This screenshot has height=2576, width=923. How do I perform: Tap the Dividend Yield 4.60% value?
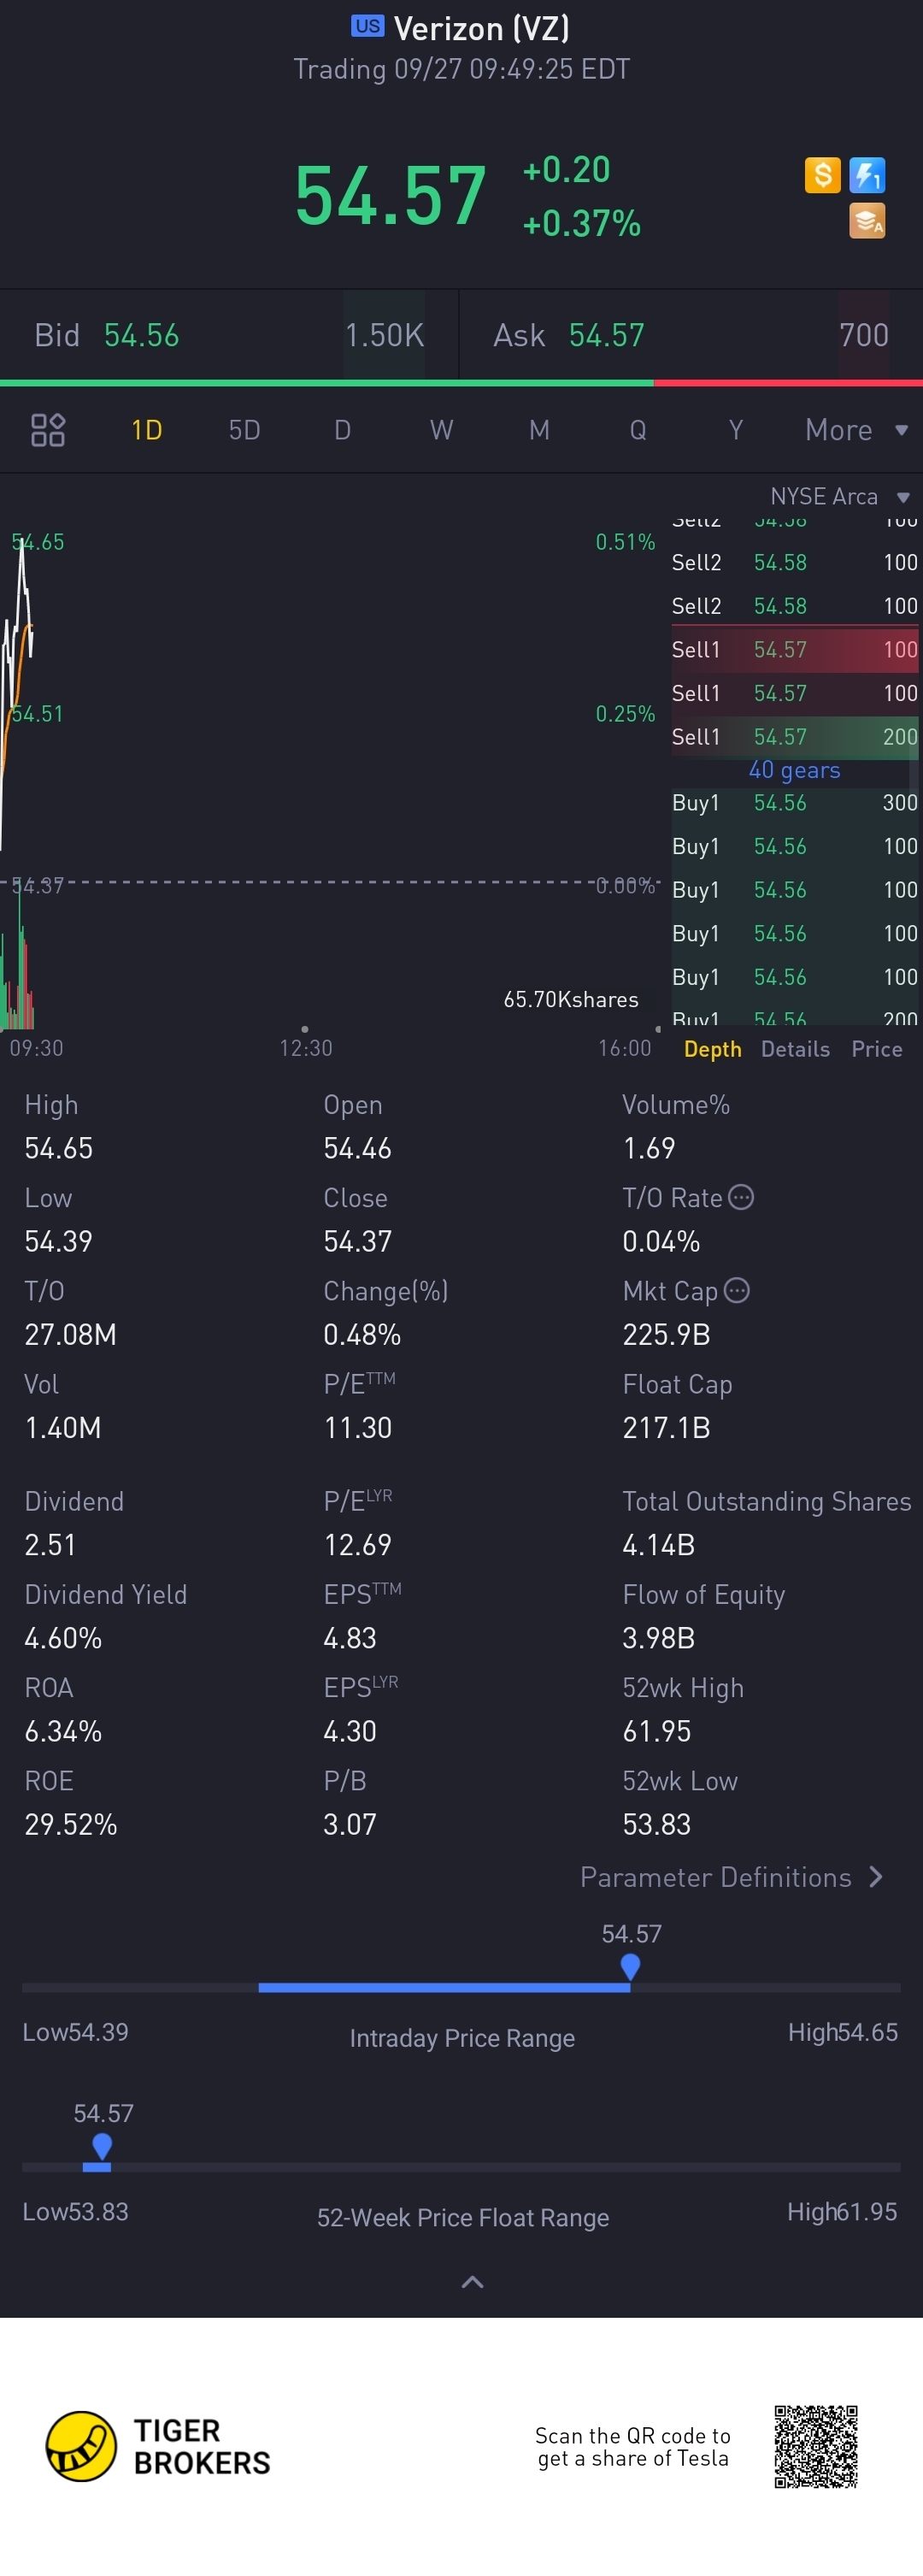[x=63, y=1638]
